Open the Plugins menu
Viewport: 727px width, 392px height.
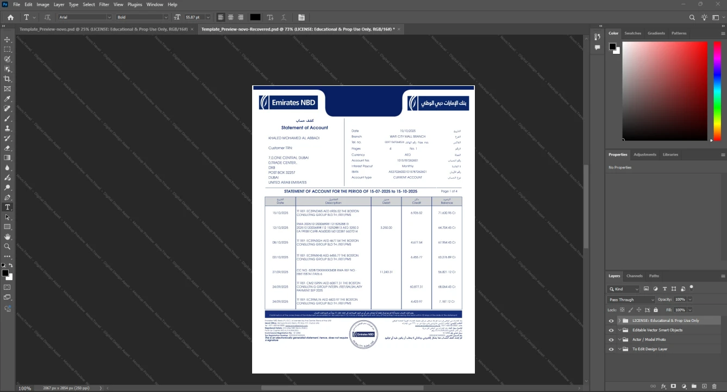(x=135, y=4)
